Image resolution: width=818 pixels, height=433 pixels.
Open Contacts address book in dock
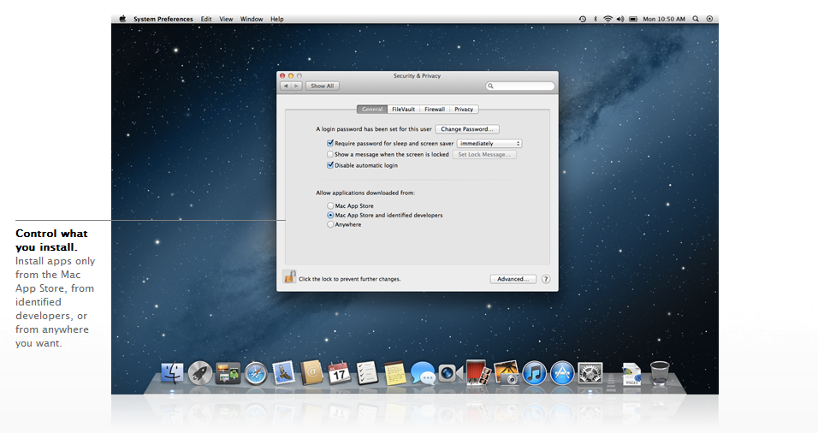pyautogui.click(x=311, y=374)
